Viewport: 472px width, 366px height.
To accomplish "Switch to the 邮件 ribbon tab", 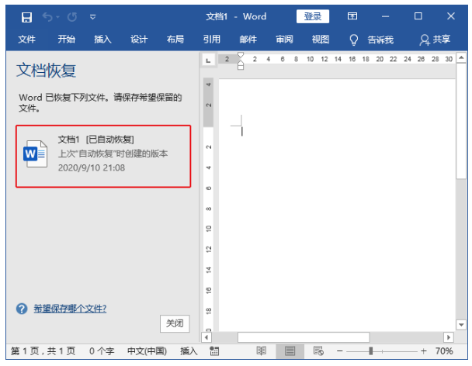I will click(x=248, y=39).
